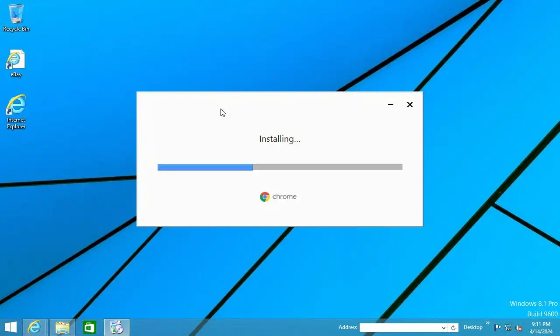Click the Desktop toolbar label
The height and width of the screenshot is (336, 560).
473,327
